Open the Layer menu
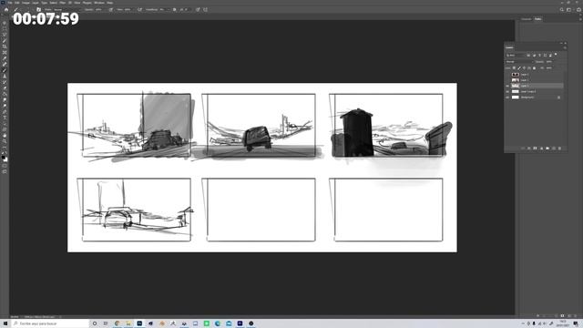 click(x=36, y=3)
